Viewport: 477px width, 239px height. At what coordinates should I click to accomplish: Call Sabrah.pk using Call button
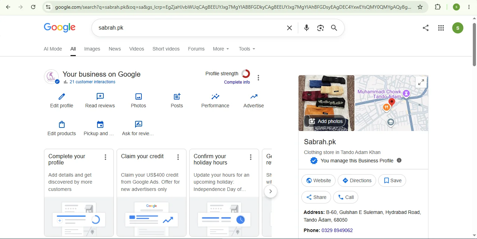point(346,197)
